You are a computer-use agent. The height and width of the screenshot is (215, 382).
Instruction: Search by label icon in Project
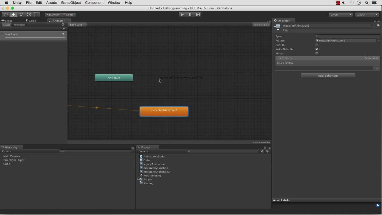click(267, 151)
